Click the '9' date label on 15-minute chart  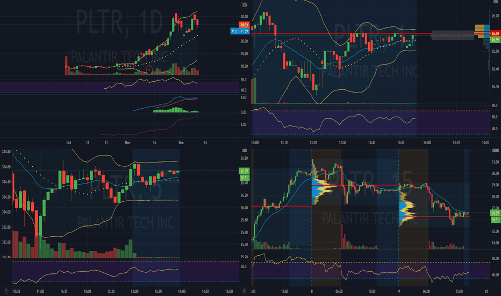[399, 291]
